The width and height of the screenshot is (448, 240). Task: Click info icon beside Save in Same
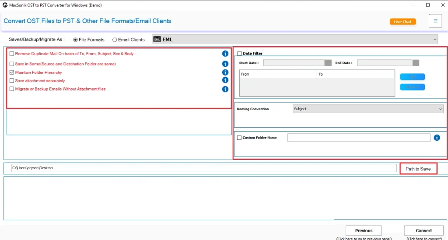225,64
